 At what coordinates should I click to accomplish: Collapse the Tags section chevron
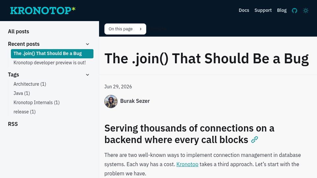tap(88, 75)
